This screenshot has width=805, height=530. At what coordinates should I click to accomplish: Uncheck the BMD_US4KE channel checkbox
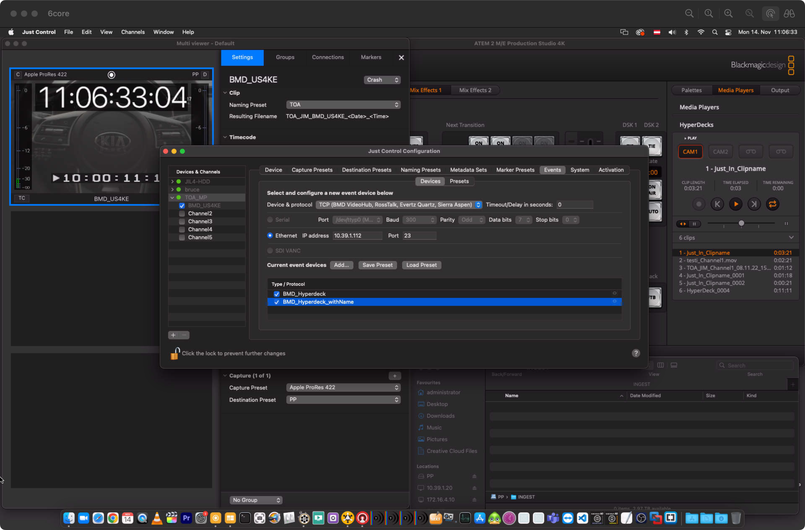coord(182,206)
